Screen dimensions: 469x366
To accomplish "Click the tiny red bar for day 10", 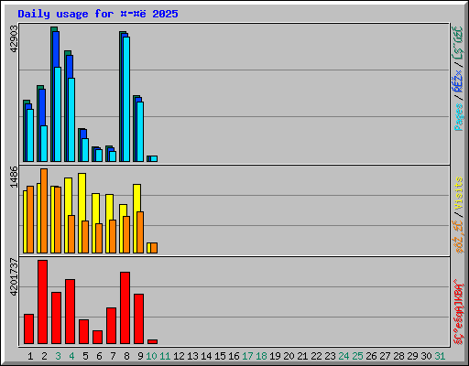I will pos(153,342).
